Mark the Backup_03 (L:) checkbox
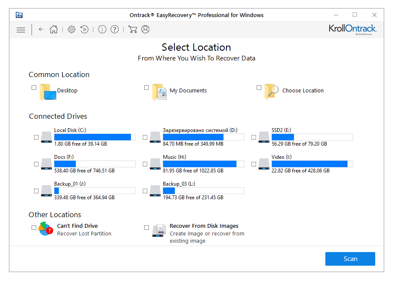The width and height of the screenshot is (394, 281). (x=145, y=191)
